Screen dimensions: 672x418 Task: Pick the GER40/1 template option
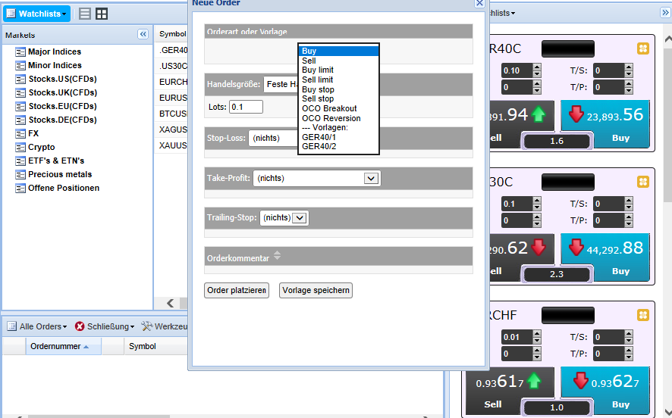click(319, 137)
